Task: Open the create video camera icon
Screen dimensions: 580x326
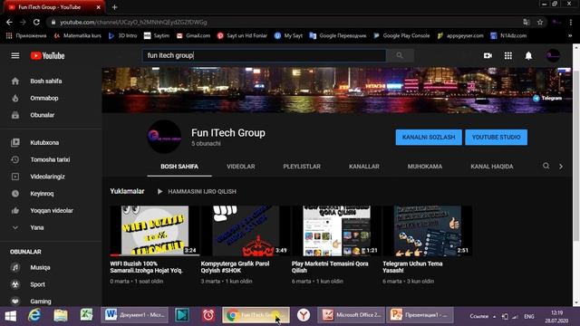Action: pyautogui.click(x=488, y=56)
